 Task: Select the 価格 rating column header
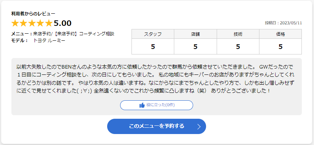281,34
